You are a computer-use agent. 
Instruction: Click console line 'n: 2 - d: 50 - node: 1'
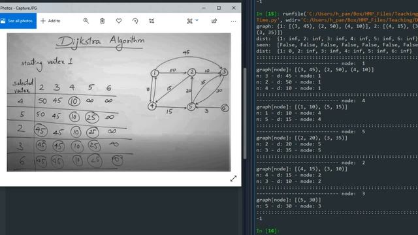tap(289, 82)
